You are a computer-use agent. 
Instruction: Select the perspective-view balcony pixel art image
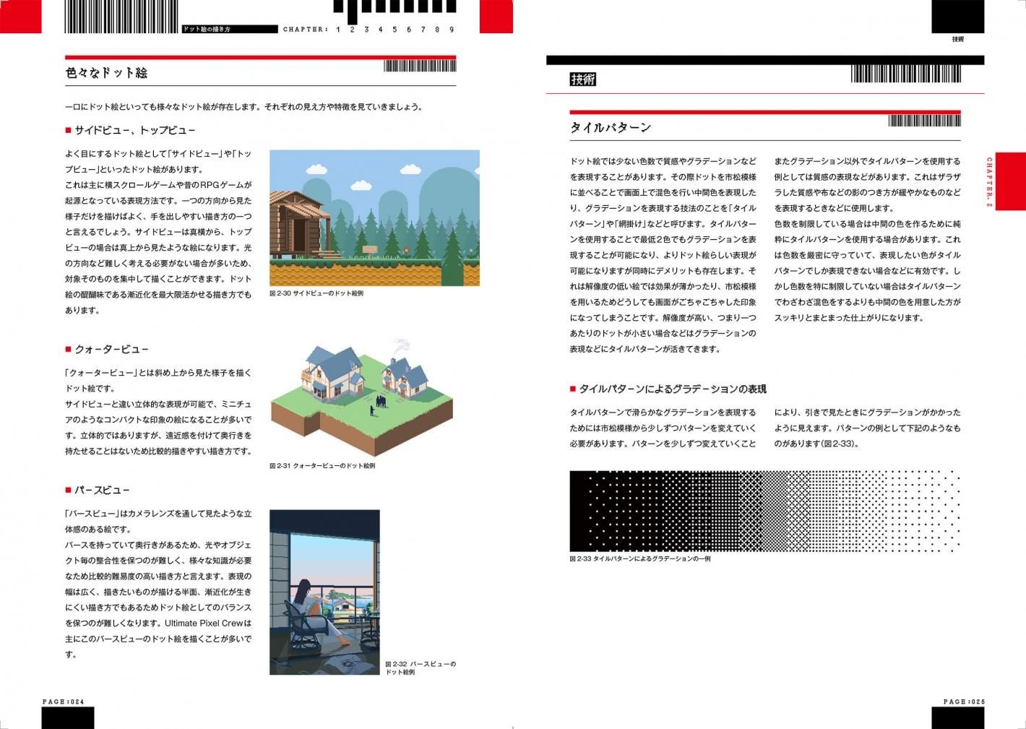point(324,592)
